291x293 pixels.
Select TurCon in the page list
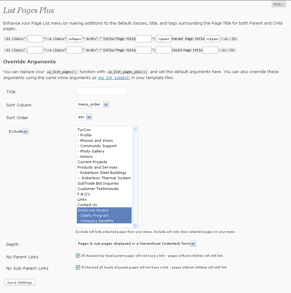(84, 130)
